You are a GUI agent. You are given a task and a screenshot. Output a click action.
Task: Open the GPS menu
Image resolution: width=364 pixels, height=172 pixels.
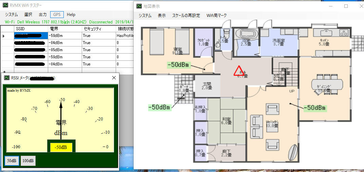[57, 15]
